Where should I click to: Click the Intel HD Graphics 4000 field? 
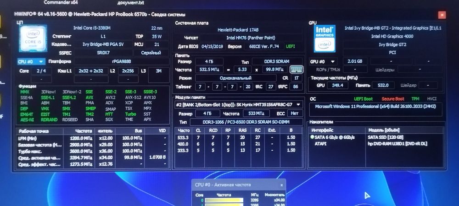click(392, 37)
